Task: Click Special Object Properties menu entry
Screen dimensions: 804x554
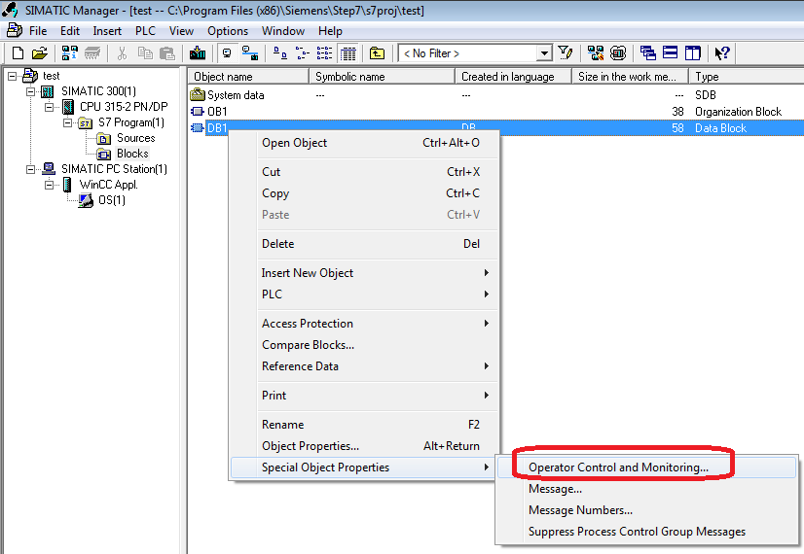Action: point(364,467)
